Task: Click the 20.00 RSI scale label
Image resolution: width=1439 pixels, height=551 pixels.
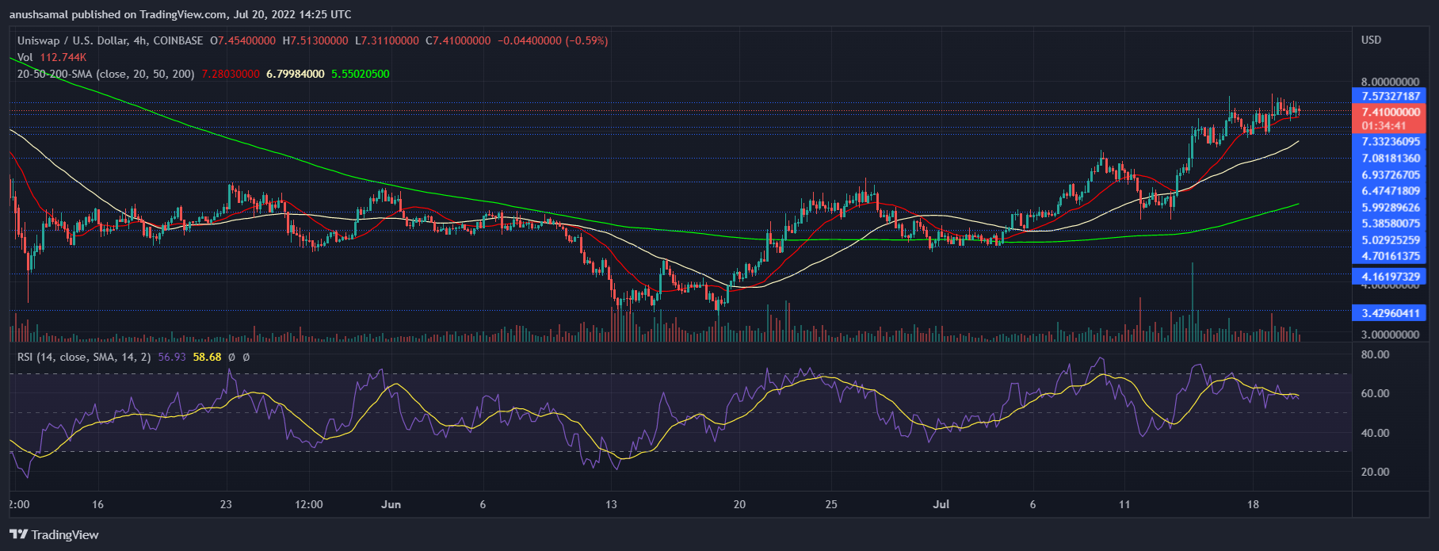Action: (1375, 472)
